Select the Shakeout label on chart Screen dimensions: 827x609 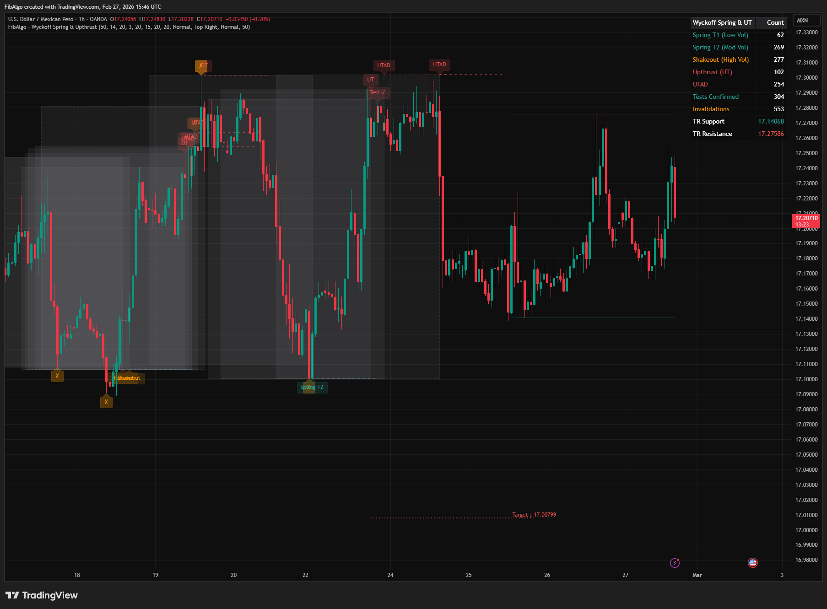[x=129, y=378]
